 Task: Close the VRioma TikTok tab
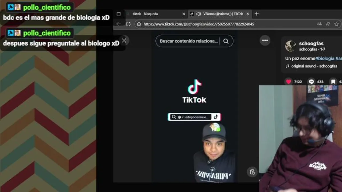coord(248,14)
